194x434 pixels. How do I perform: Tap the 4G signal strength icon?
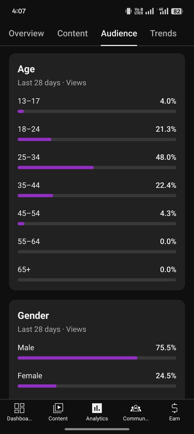[x=164, y=11]
